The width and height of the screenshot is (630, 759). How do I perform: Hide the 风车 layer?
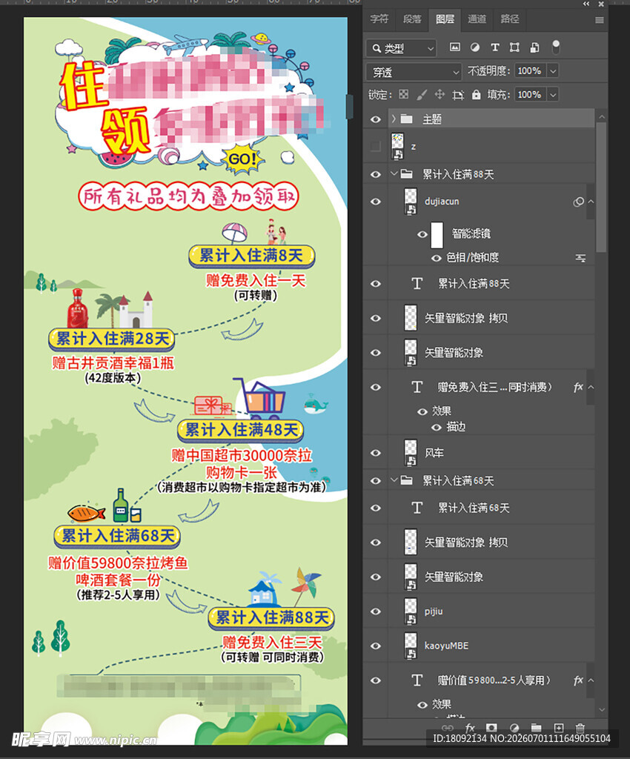(376, 453)
